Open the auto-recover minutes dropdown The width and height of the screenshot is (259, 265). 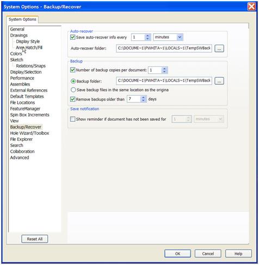[x=180, y=37]
